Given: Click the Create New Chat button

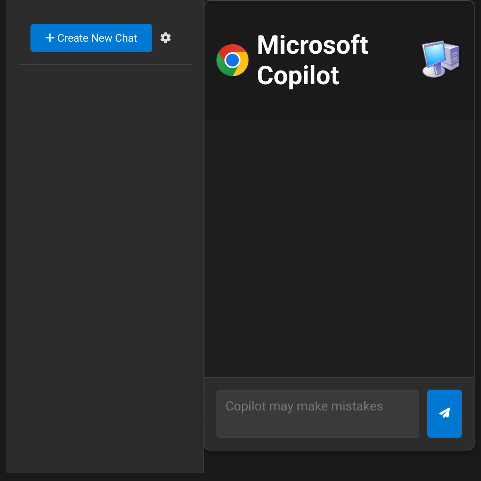Looking at the screenshot, I should (x=91, y=38).
